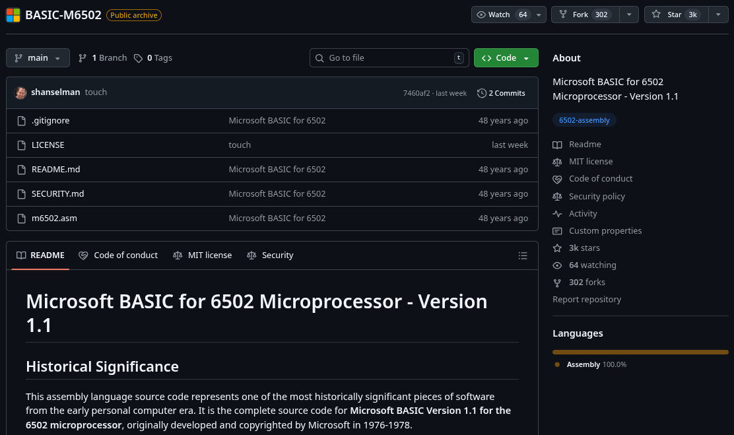Select the Custom properties icon in sidebar
The height and width of the screenshot is (435, 734).
[x=557, y=230]
